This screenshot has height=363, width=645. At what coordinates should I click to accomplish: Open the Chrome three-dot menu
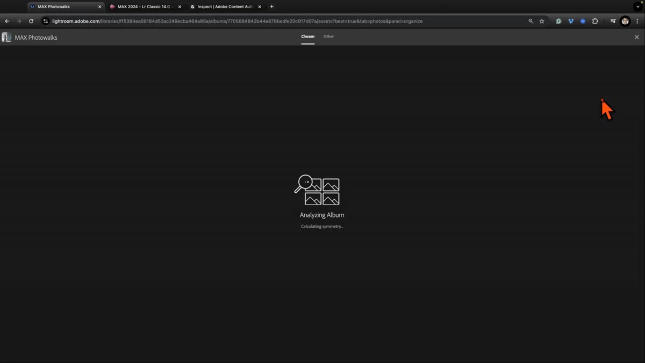coord(637,21)
